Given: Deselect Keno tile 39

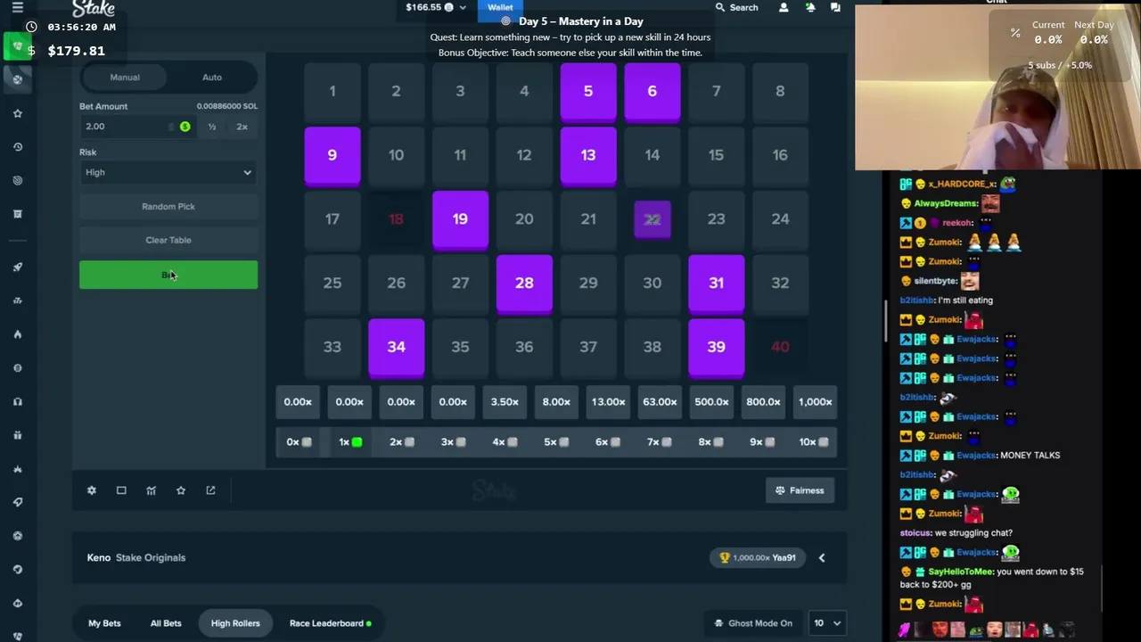Looking at the screenshot, I should tap(717, 347).
